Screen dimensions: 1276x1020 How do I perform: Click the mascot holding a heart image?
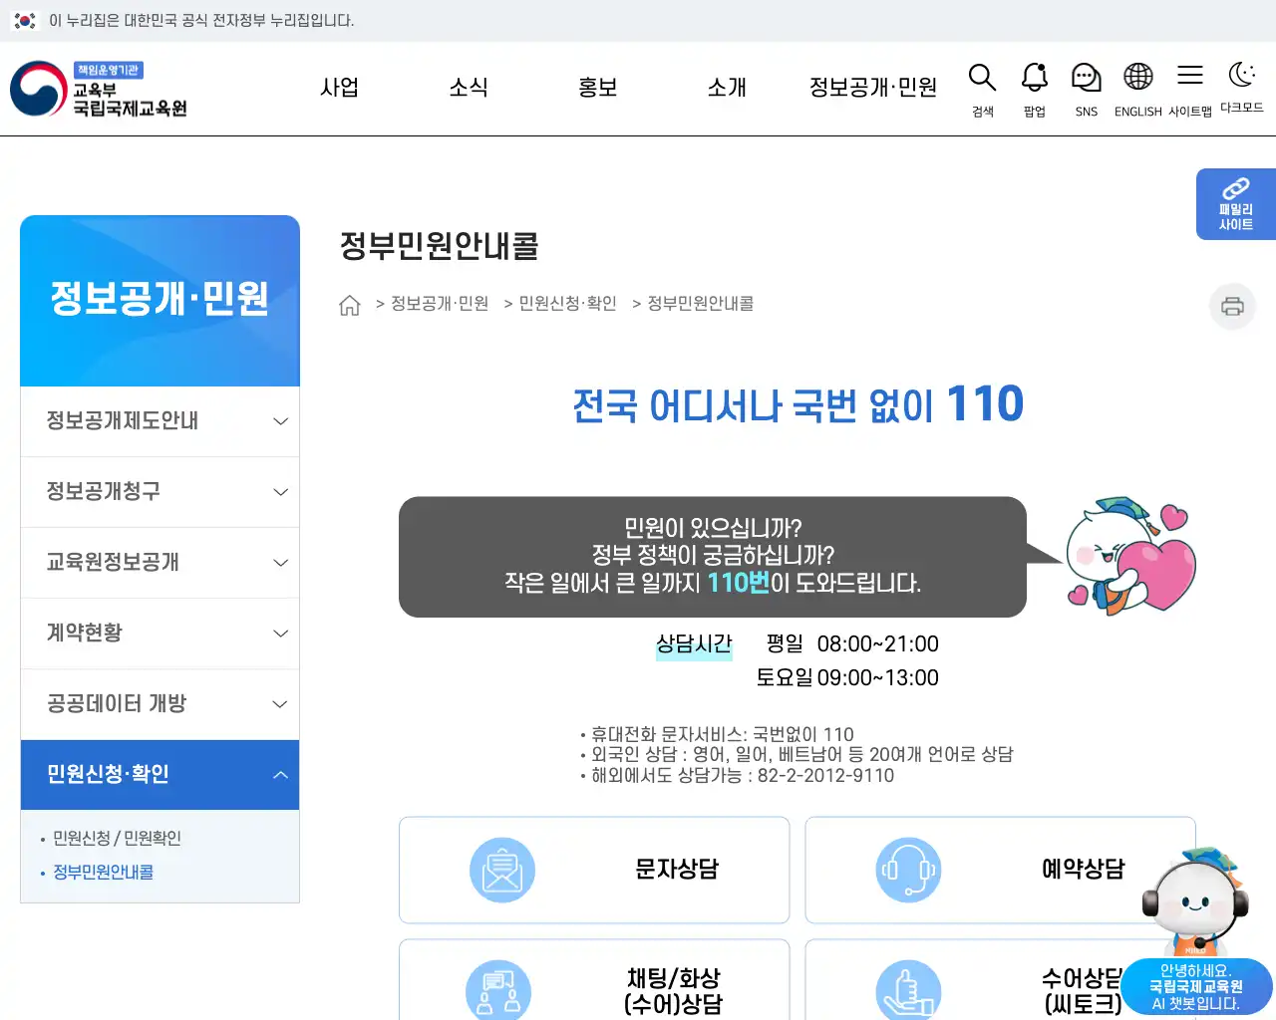(x=1129, y=555)
